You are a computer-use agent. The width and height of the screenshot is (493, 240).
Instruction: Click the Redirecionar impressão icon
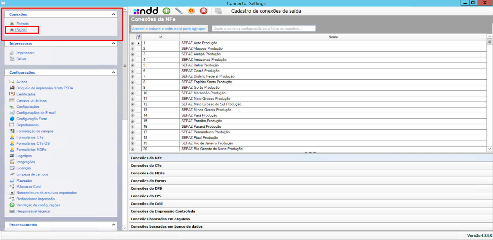tap(12, 199)
